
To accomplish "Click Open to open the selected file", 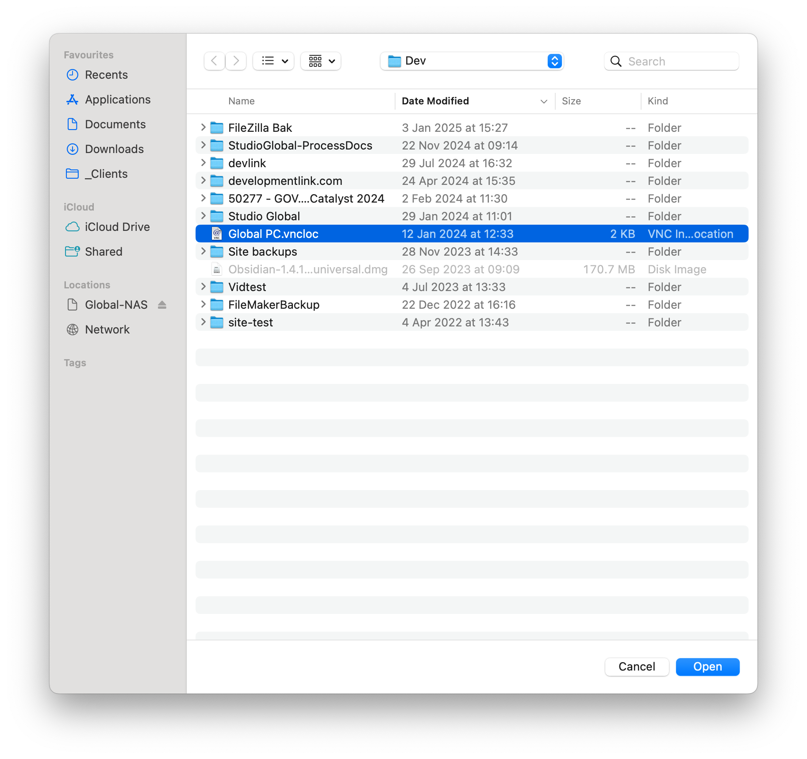I will point(707,667).
